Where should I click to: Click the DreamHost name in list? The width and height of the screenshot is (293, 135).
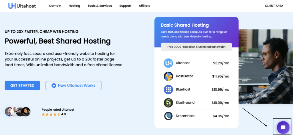click(185, 116)
